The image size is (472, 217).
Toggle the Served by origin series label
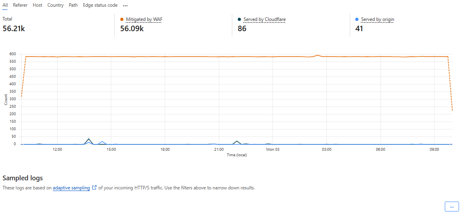pyautogui.click(x=377, y=19)
